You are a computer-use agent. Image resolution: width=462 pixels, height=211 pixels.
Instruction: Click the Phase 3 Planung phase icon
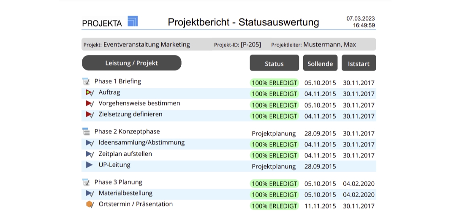click(86, 182)
